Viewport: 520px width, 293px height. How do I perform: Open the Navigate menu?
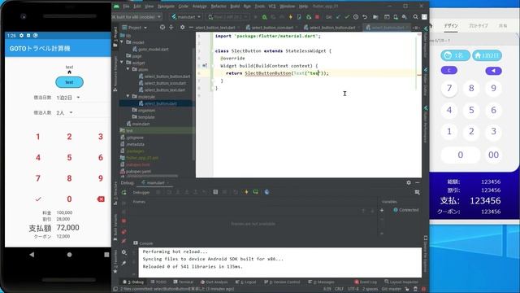pyautogui.click(x=166, y=7)
